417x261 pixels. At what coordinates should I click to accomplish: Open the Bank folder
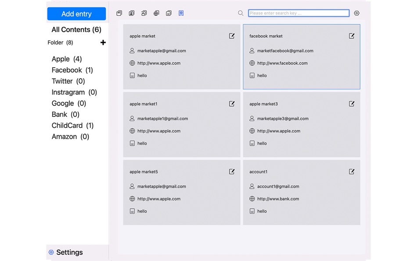point(65,114)
